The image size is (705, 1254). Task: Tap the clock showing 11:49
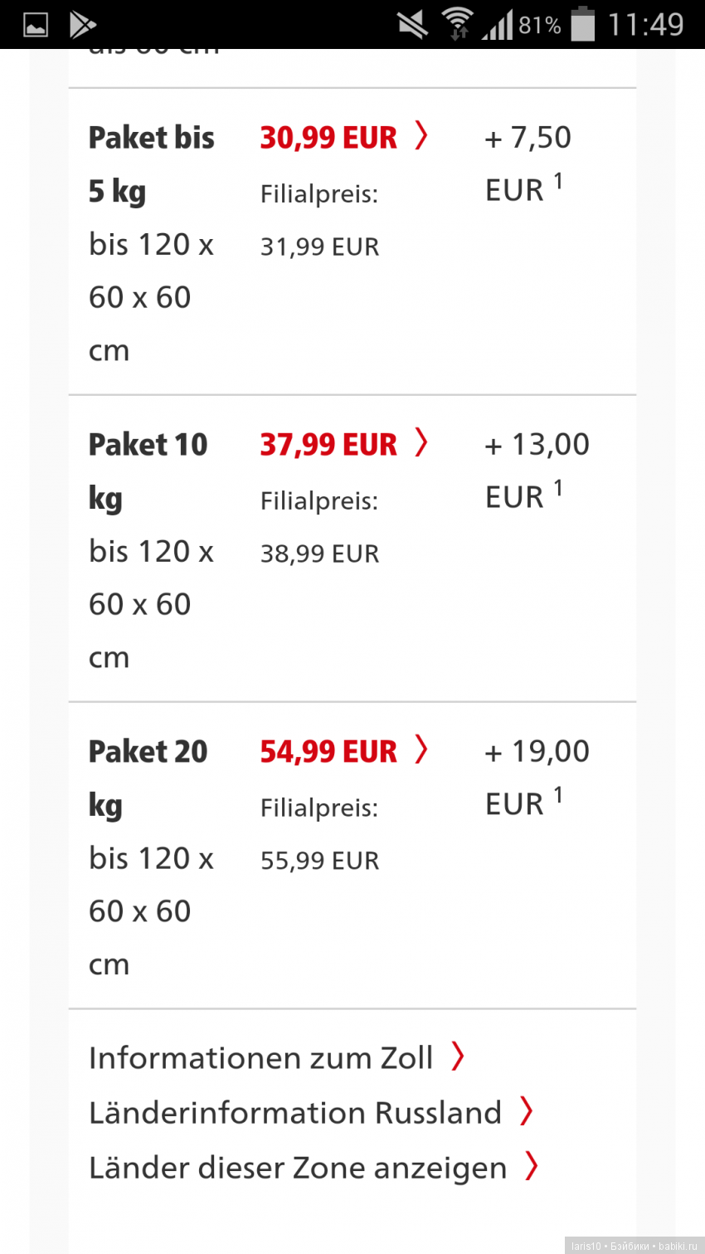(x=645, y=25)
